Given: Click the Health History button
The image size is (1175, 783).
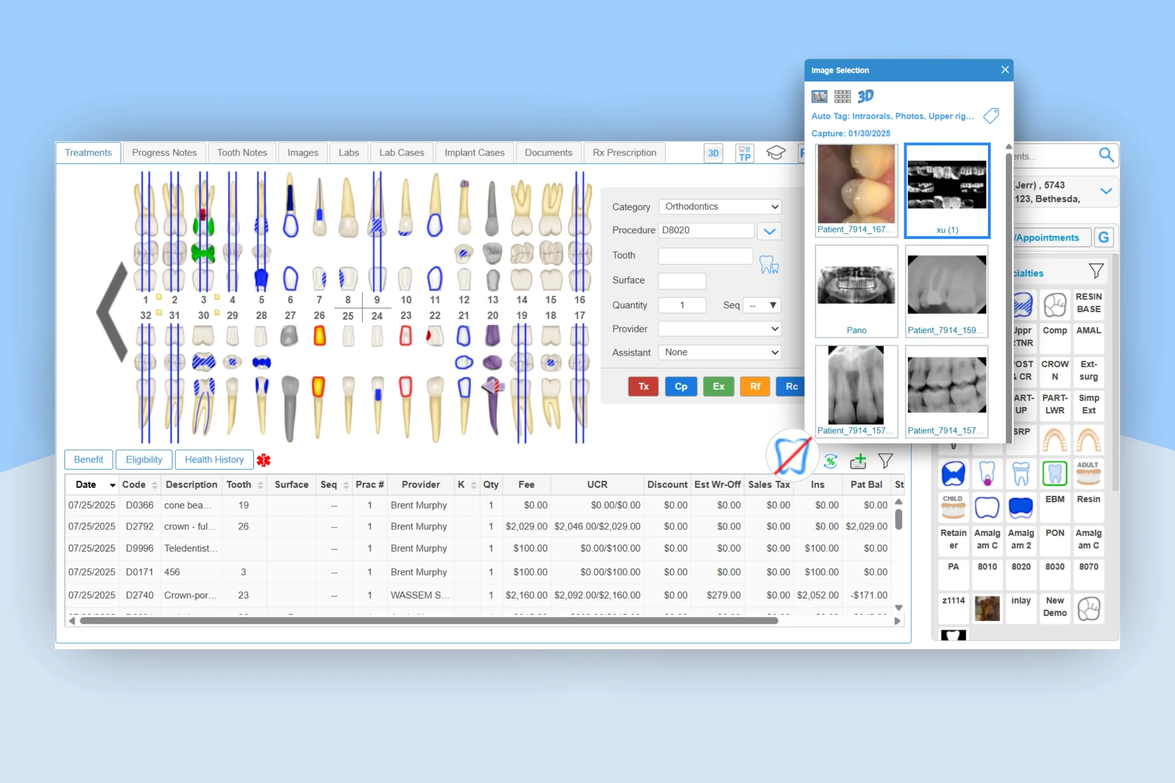Looking at the screenshot, I should click(x=214, y=459).
